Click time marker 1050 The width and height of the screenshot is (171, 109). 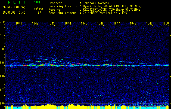(166, 23)
